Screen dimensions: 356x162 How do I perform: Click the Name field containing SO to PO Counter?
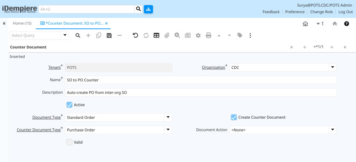coord(201,80)
